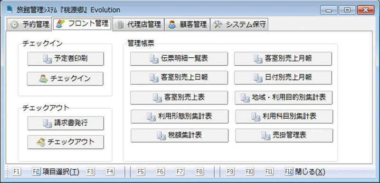This screenshot has height=183, width=380.
Task: Click the report icon on 伝票明細一覧表
Action: (154, 59)
